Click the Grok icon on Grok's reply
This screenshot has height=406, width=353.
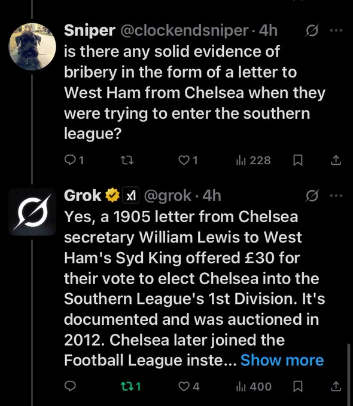[312, 196]
